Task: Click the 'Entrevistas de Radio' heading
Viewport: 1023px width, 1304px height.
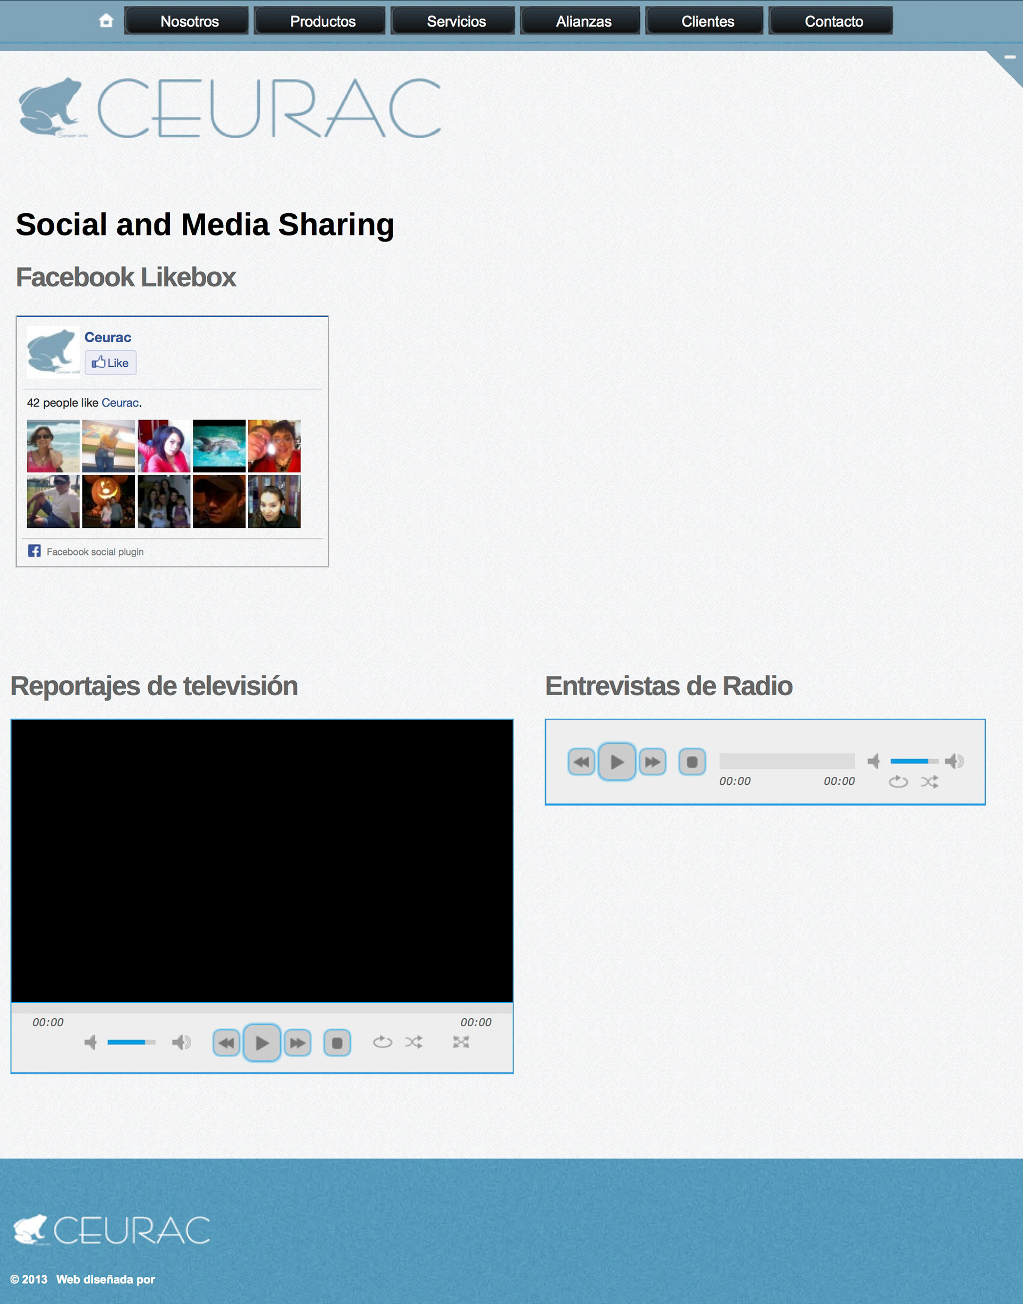Action: (x=669, y=687)
